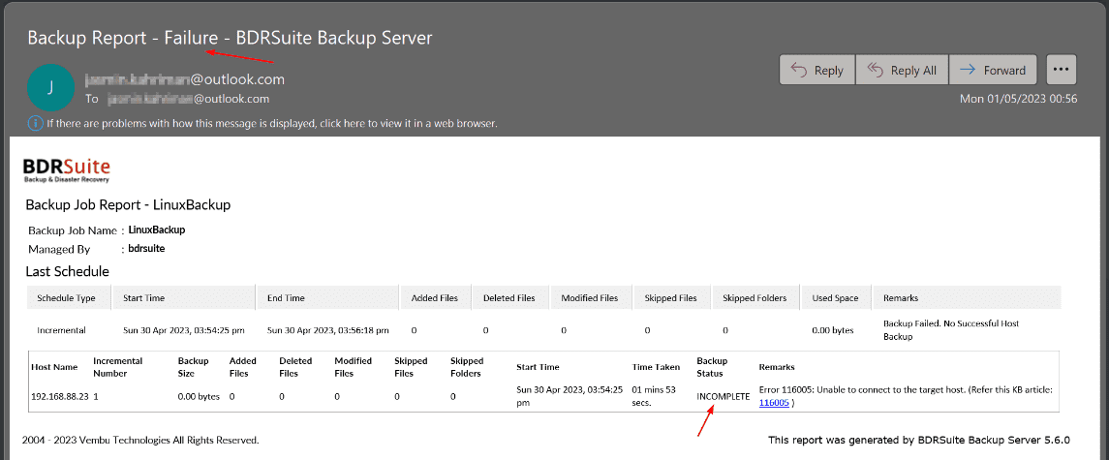
Task: Open message in web browser via info bar
Action: [272, 123]
